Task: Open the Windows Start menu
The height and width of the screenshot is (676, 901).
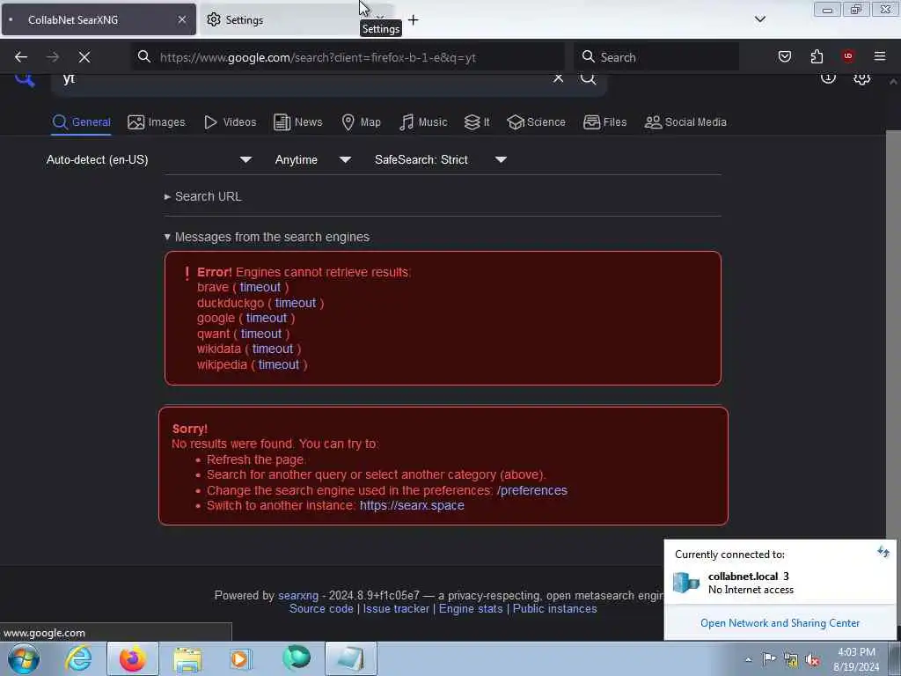Action: tap(24, 658)
